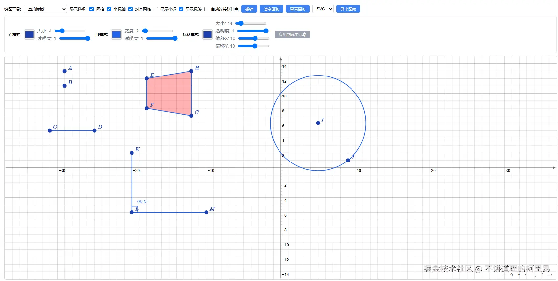The height and width of the screenshot is (281, 558).
Task: Open the SVG export format dropdown
Action: click(323, 9)
